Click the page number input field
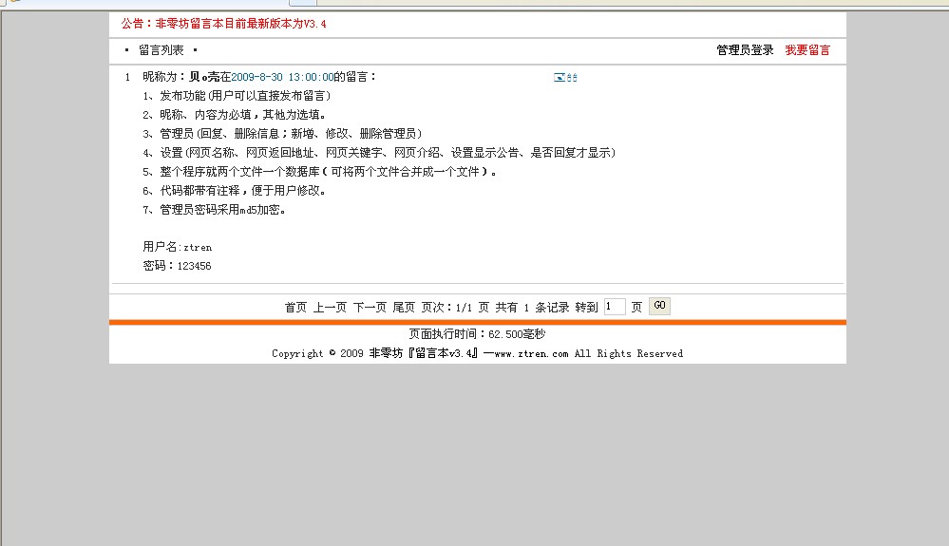This screenshot has width=949, height=546. pyautogui.click(x=615, y=307)
